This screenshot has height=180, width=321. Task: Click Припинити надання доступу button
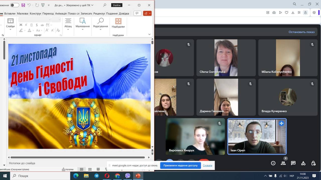[x=180, y=165]
